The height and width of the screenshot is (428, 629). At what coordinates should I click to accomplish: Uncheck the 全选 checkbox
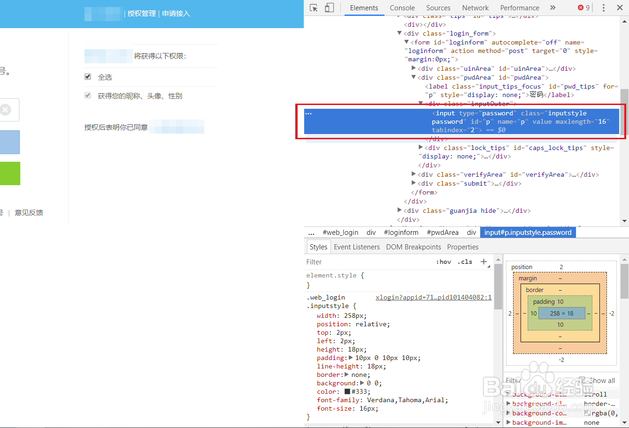pyautogui.click(x=88, y=76)
